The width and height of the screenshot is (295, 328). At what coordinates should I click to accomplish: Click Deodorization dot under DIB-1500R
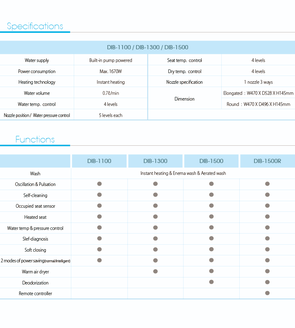(267, 282)
